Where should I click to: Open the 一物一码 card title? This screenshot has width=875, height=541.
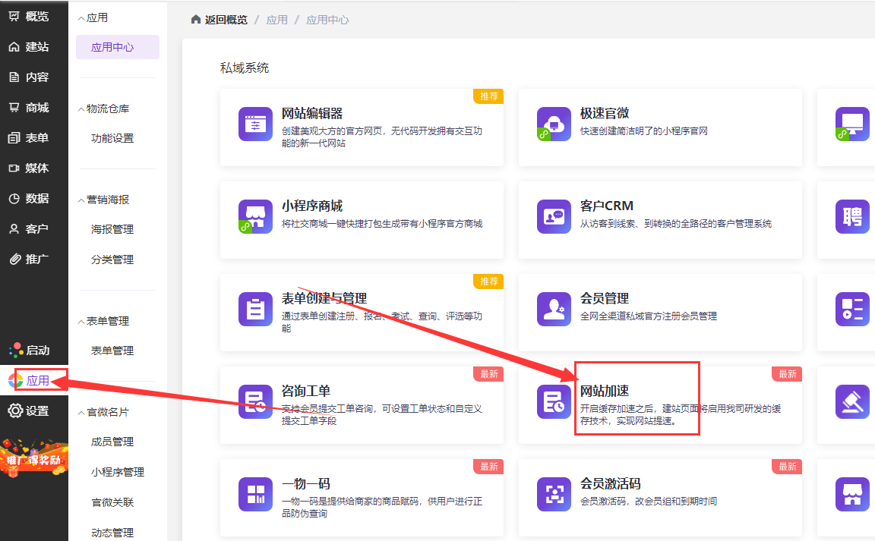(x=306, y=483)
